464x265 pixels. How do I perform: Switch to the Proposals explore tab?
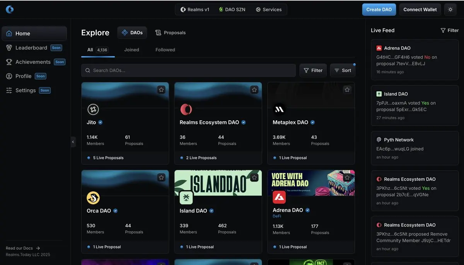tap(171, 33)
